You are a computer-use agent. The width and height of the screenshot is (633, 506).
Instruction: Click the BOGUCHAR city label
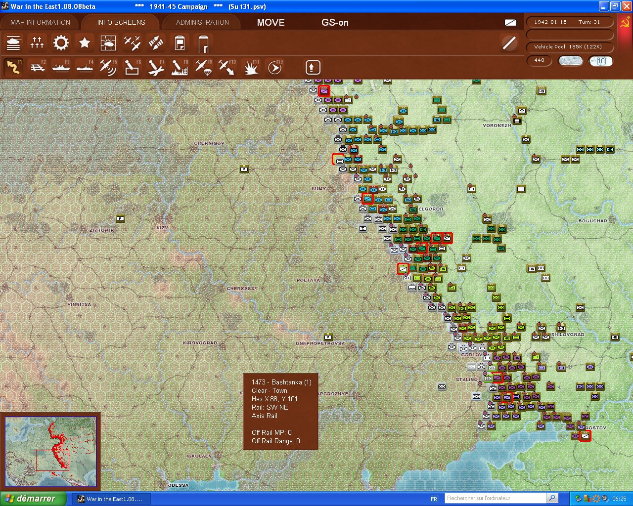pyautogui.click(x=592, y=221)
